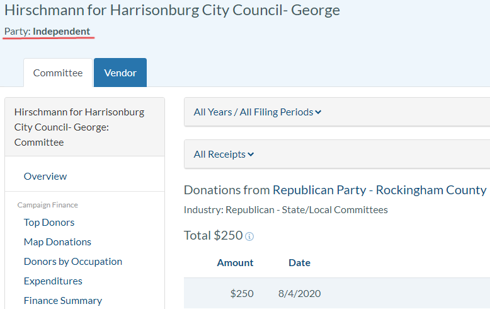Screen dimensions: 490x309
Task: Open the Overview sidebar link
Action: 45,177
